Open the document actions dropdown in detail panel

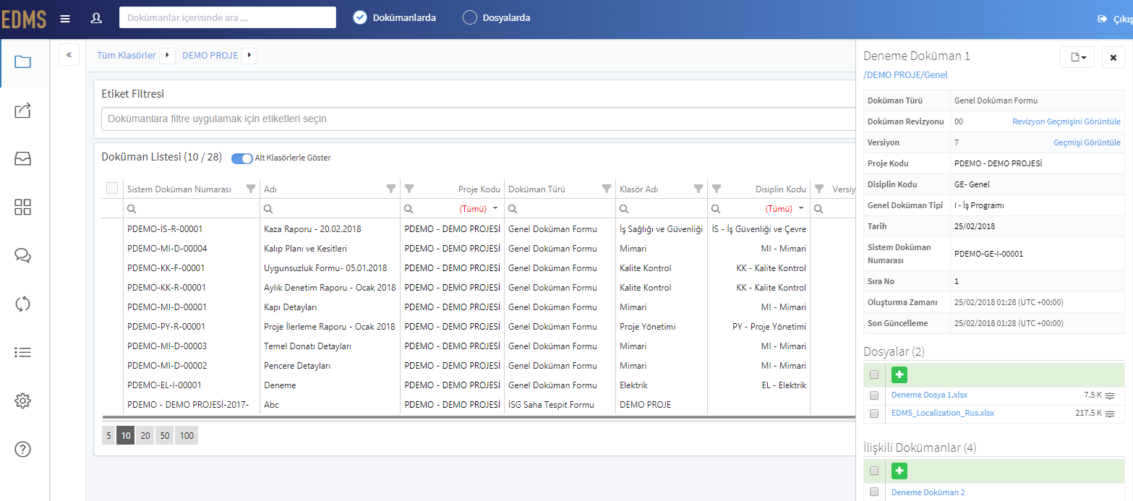pyautogui.click(x=1077, y=57)
